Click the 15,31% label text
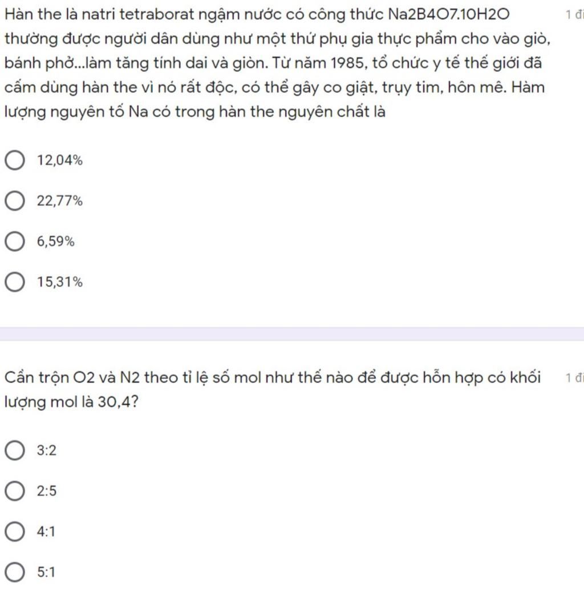Image resolution: width=584 pixels, height=594 pixels. tap(59, 282)
